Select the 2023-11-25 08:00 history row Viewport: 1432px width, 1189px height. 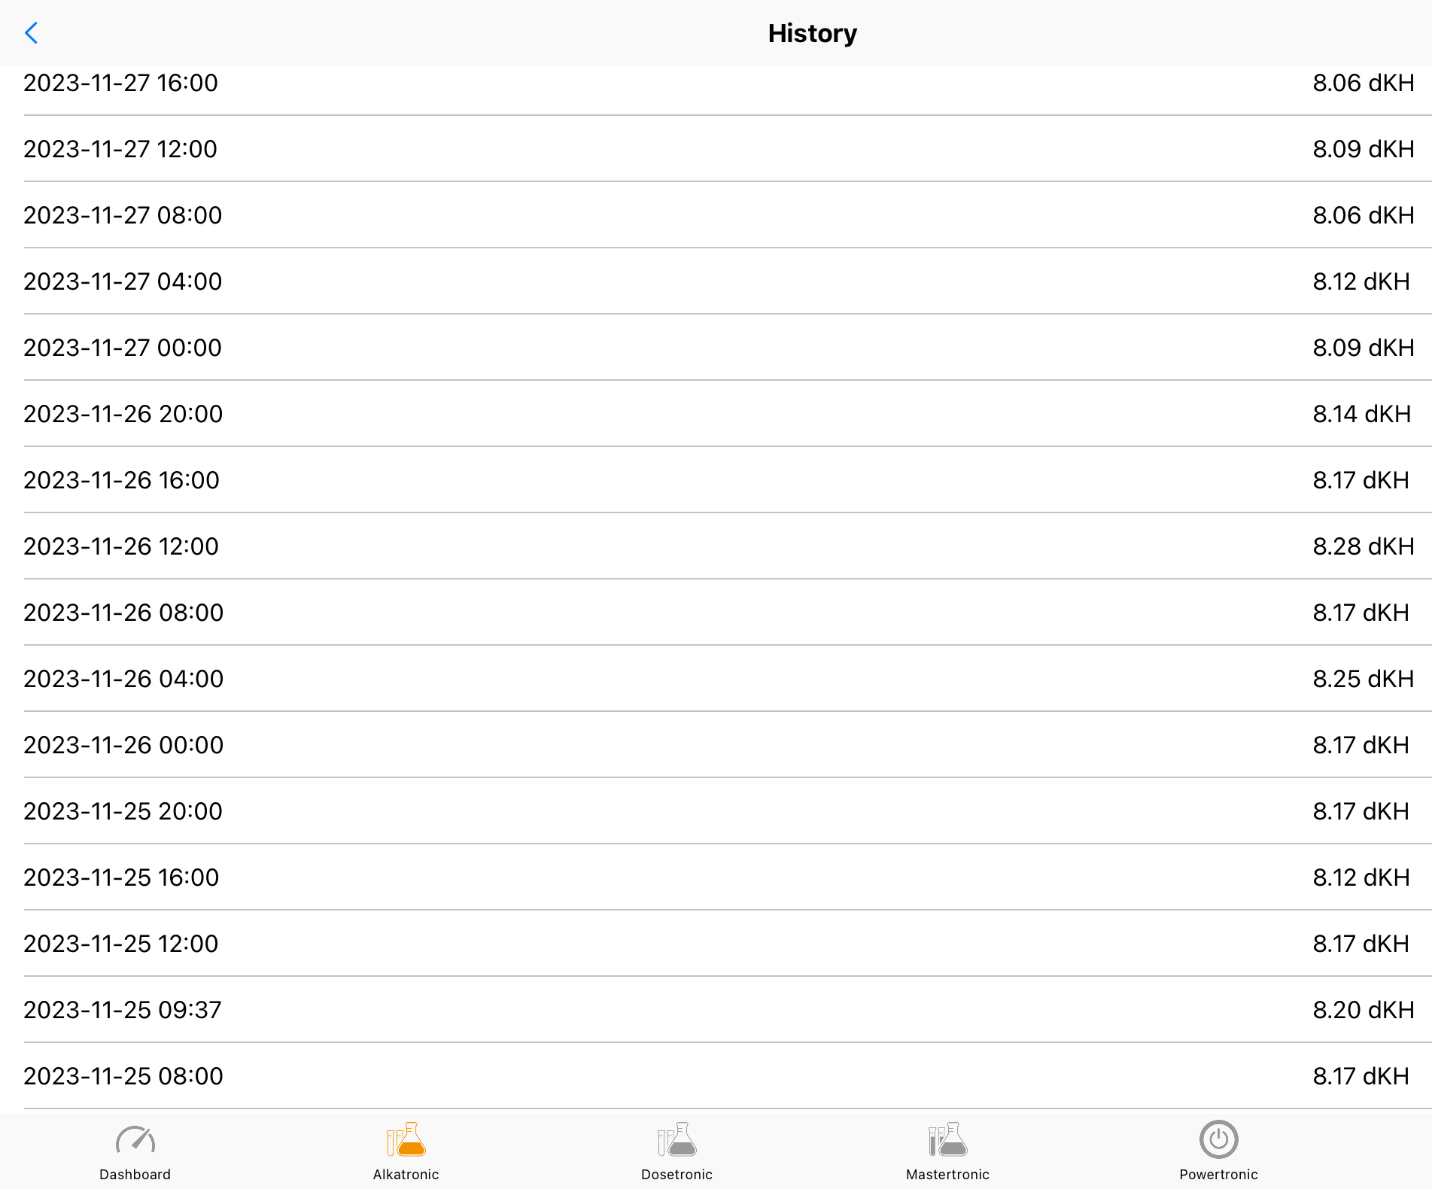pyautogui.click(x=123, y=1076)
